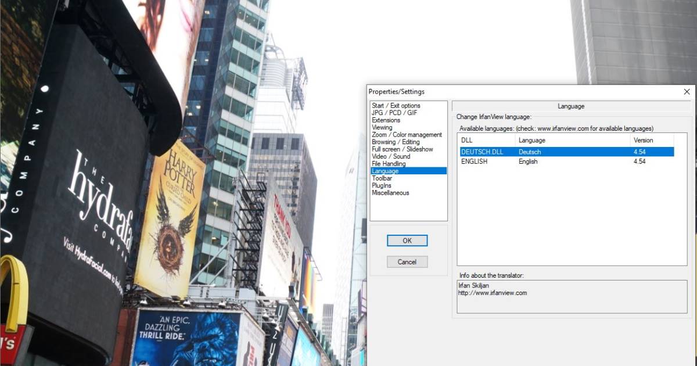Sort list by Language column header

click(573, 140)
